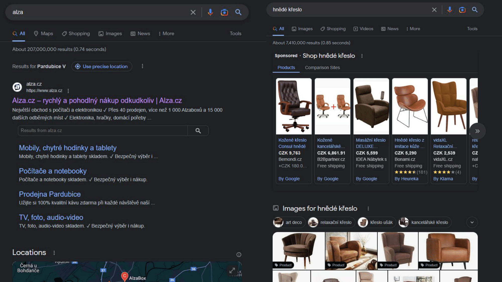Switch to Shopping tab in alza search
The width and height of the screenshot is (502, 282).
(76, 34)
